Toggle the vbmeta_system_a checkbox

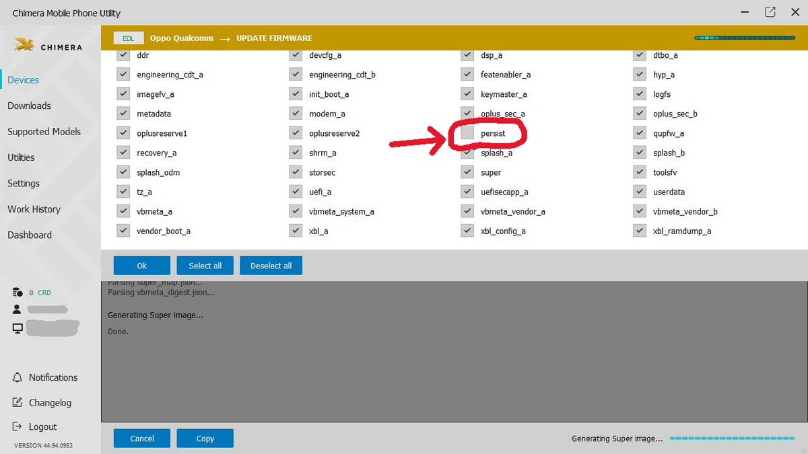[x=296, y=211]
